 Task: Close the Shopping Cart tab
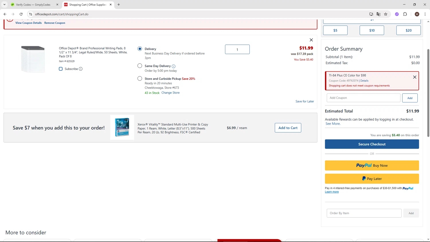111,5
